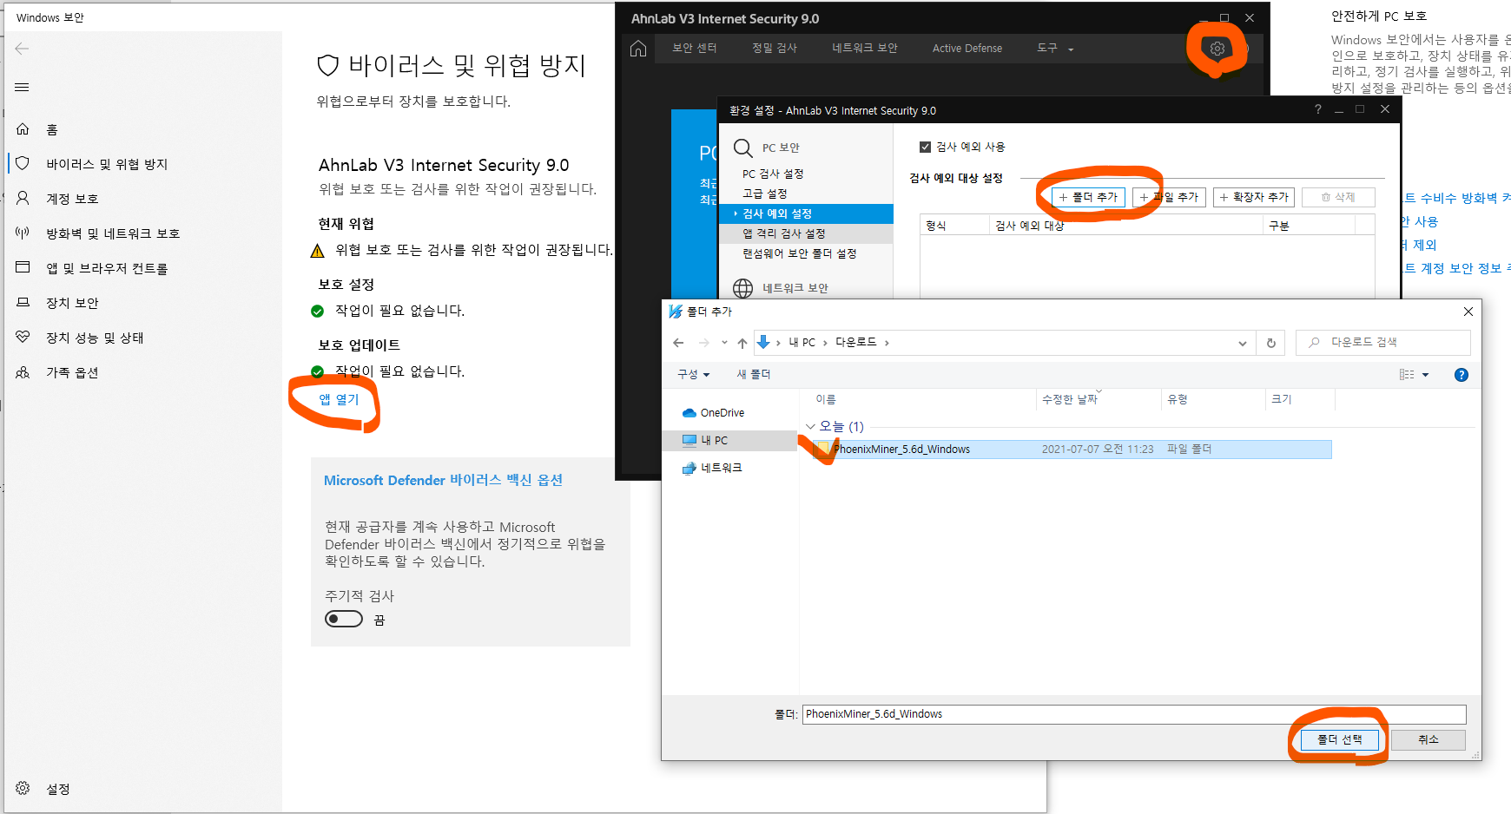Go up one folder level arrow
Viewport: 1511px width, 814px height.
click(742, 343)
